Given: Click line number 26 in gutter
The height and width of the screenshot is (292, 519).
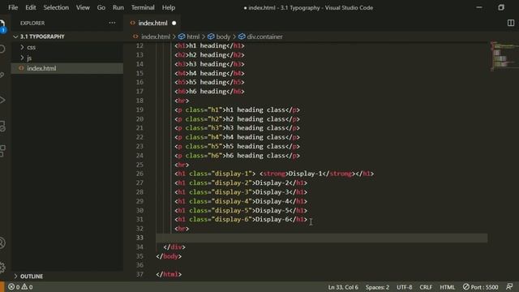Looking at the screenshot, I should tap(139, 174).
